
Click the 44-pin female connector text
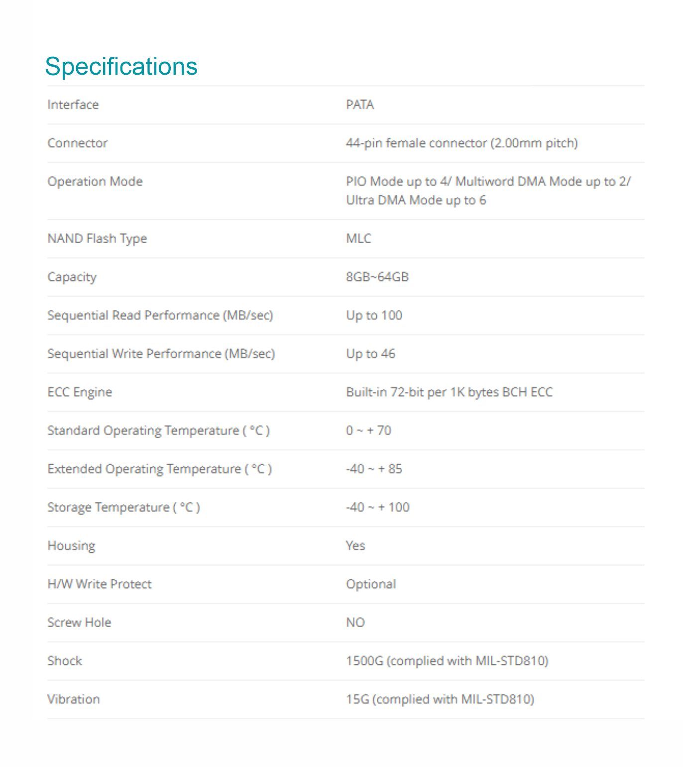[x=462, y=143]
